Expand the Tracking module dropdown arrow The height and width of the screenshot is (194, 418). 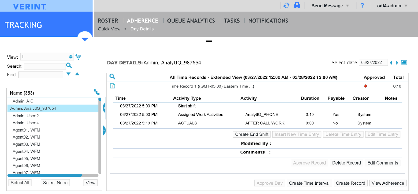[85, 39]
